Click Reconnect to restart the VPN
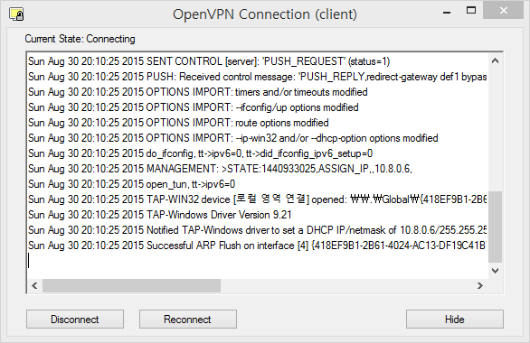This screenshot has width=530, height=343. [x=188, y=319]
